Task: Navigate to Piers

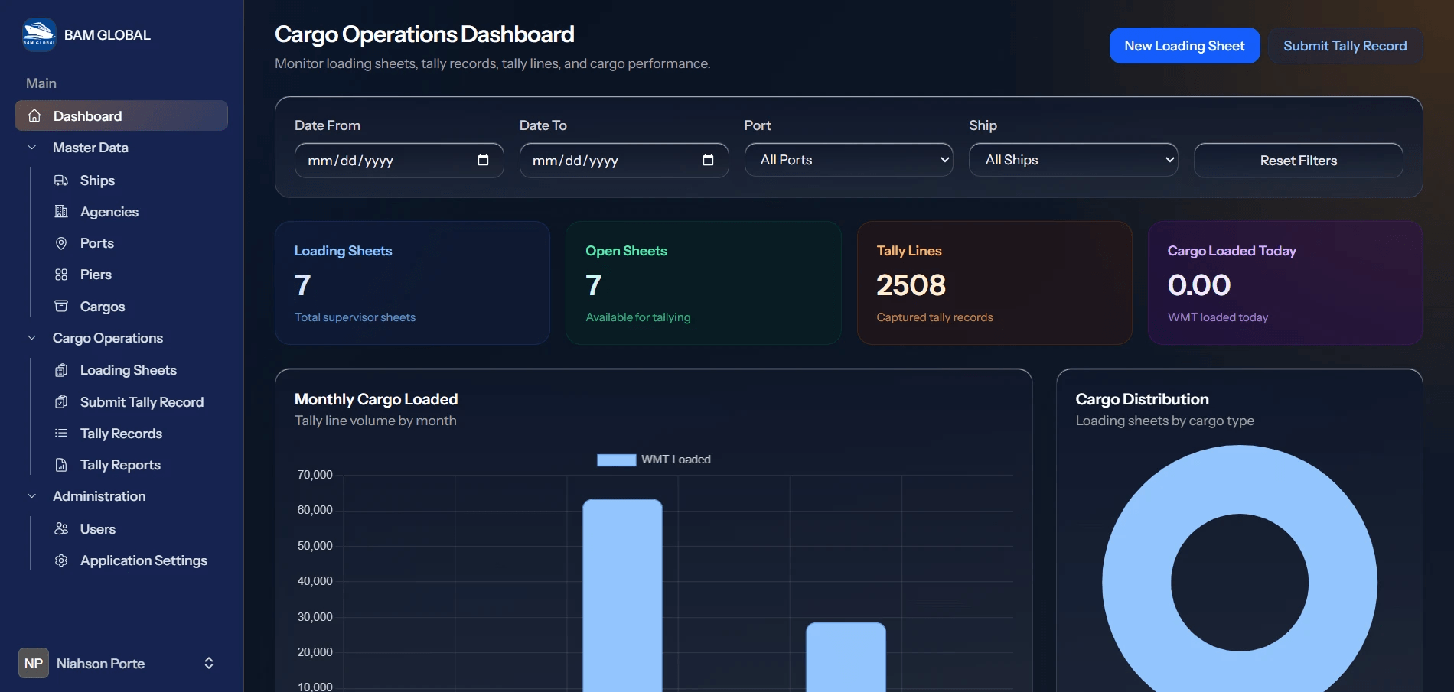Action: (96, 274)
